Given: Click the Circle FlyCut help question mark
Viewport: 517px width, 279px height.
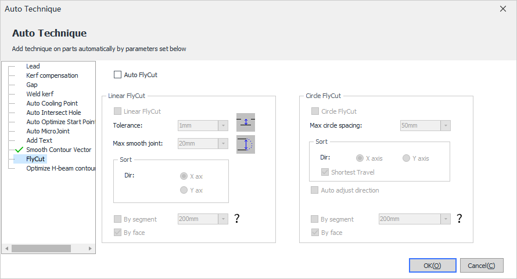Looking at the screenshot, I should tap(459, 219).
